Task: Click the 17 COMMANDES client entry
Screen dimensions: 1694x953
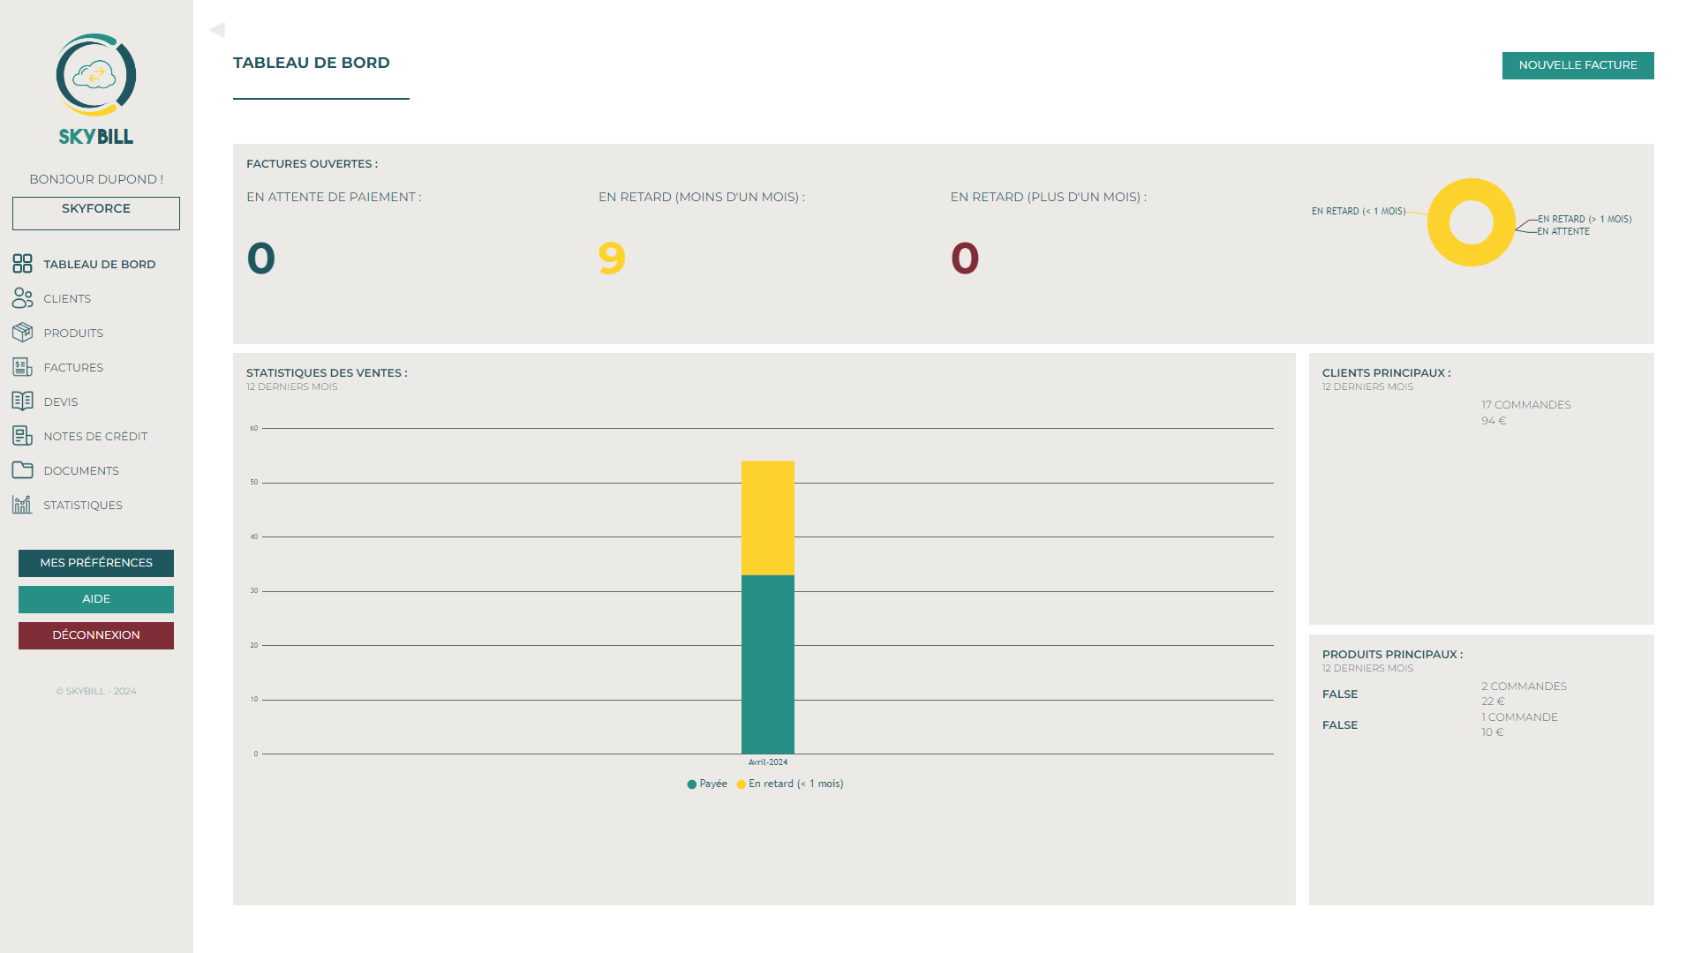Action: (x=1526, y=405)
